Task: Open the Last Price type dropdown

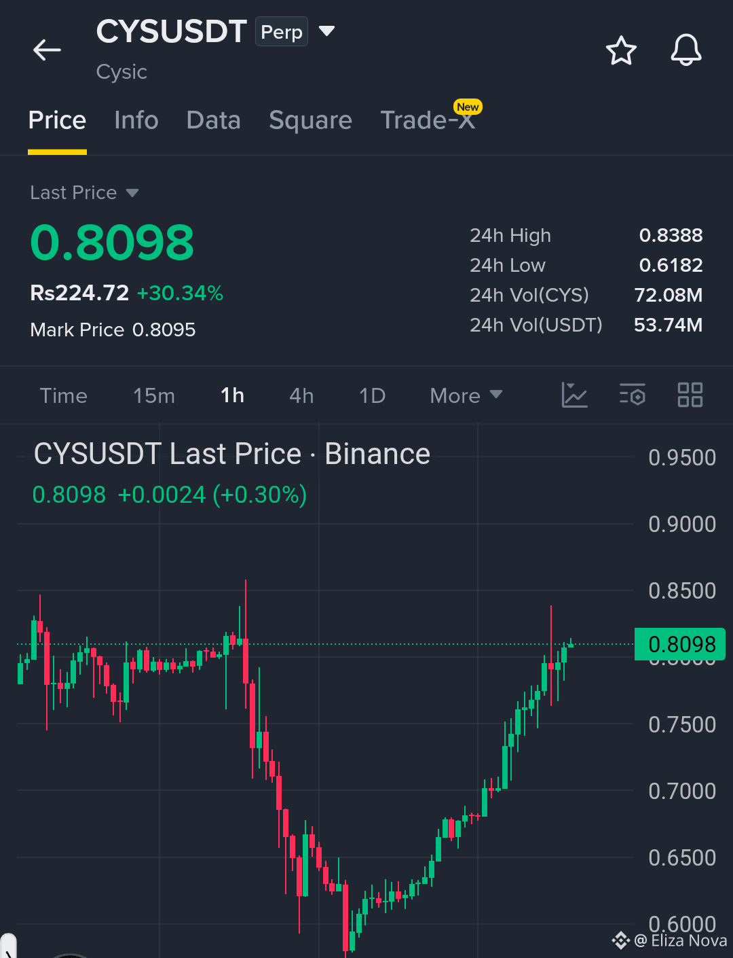Action: click(x=84, y=193)
